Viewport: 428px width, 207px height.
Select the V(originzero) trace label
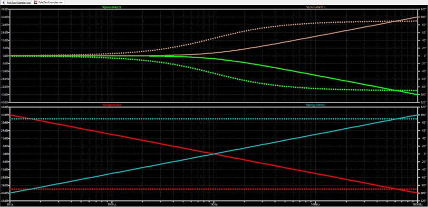pos(315,105)
